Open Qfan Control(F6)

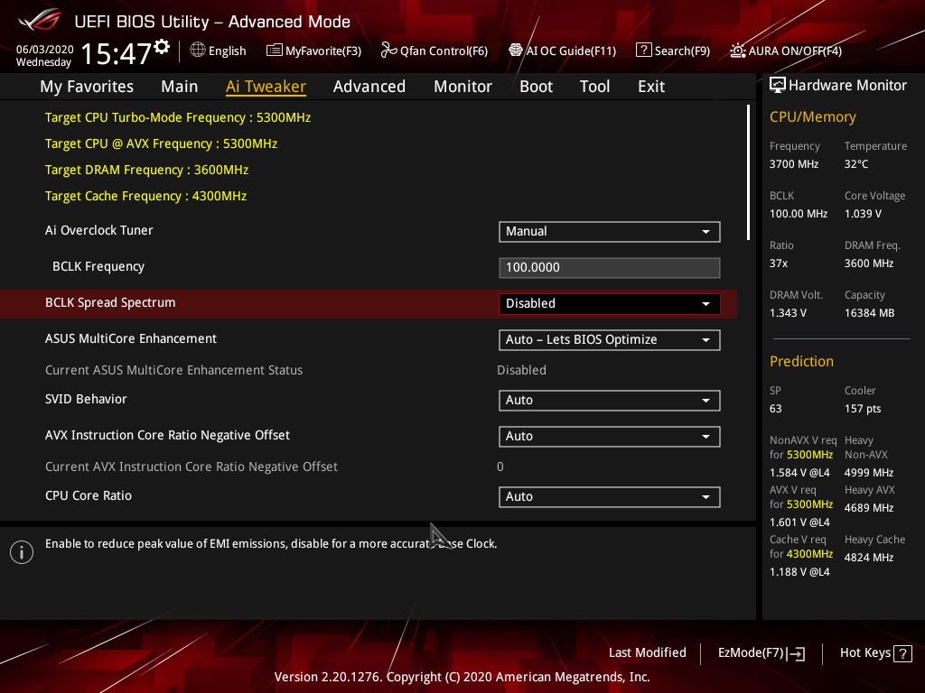click(434, 51)
